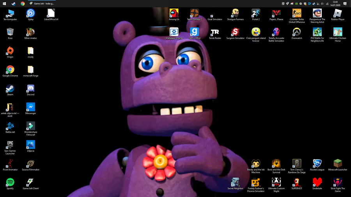Click the Steam taskbar button
The height and width of the screenshot is (197, 351).
click(13, 4)
